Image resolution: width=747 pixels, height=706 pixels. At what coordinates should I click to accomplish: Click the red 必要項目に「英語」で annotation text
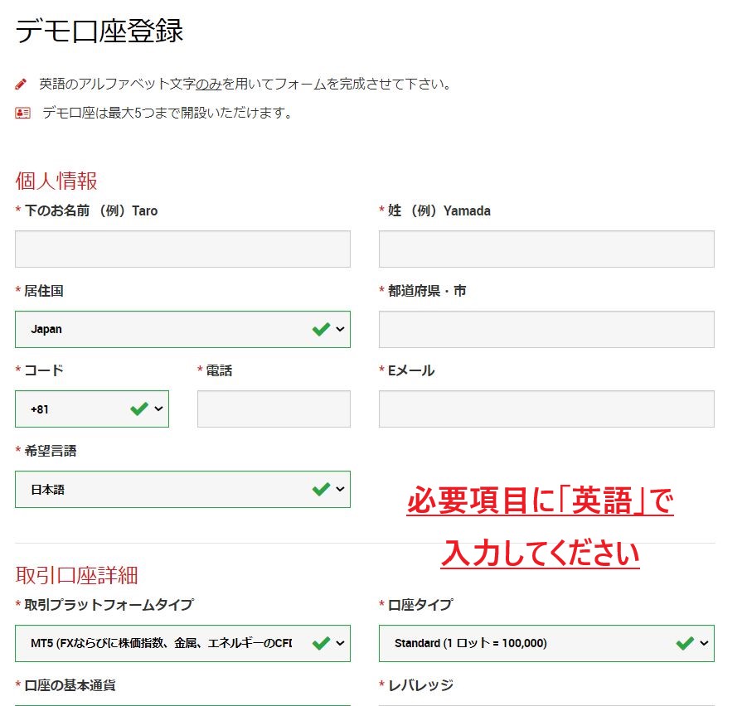pos(540,501)
